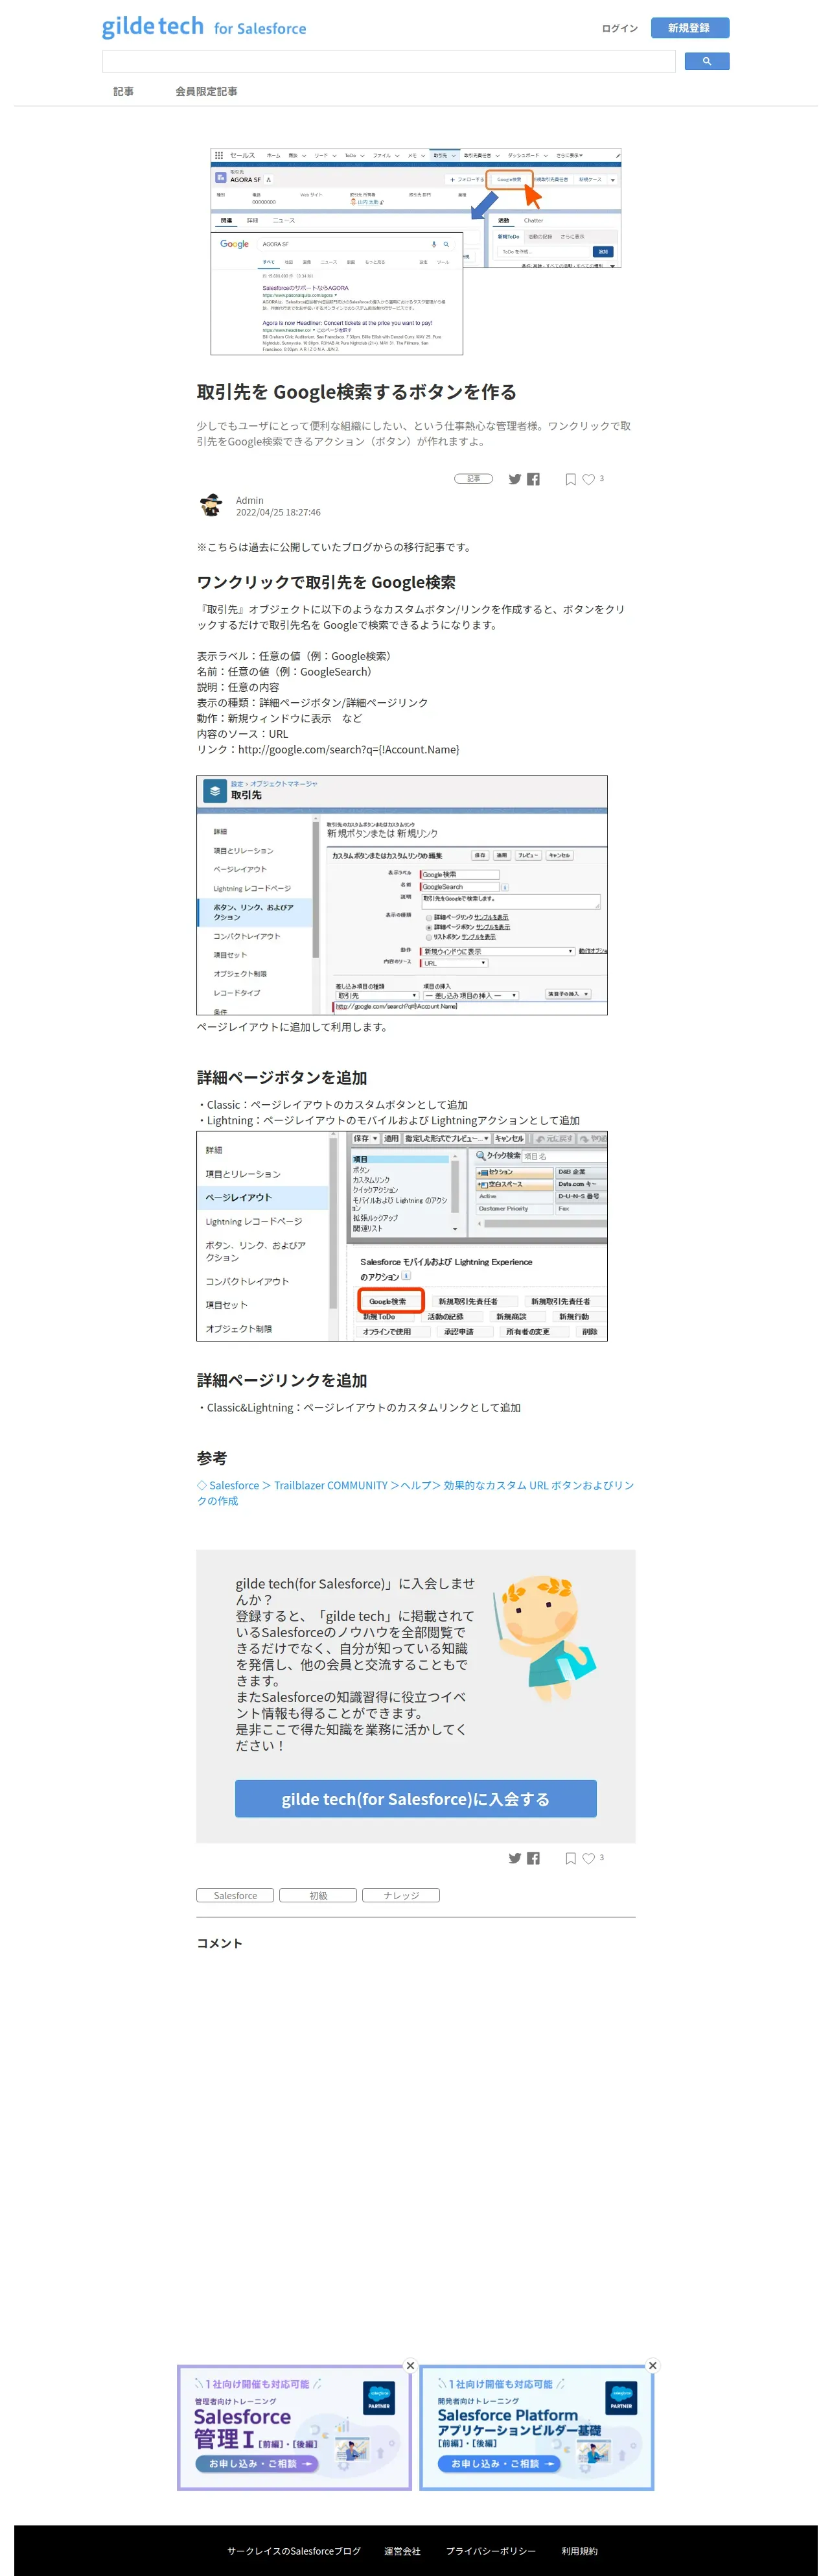Click the 参考 heading
This screenshot has width=832, height=2576.
click(212, 1458)
